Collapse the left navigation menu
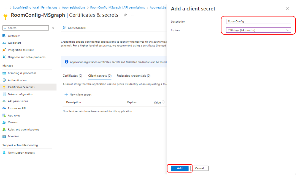306x178 pixels. pyautogui.click(x=53, y=28)
